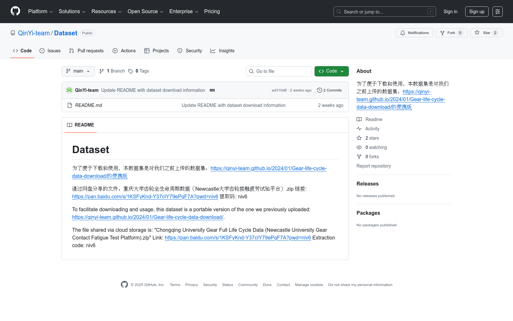Open the Platform dropdown menu
513x321 pixels.
click(x=41, y=11)
